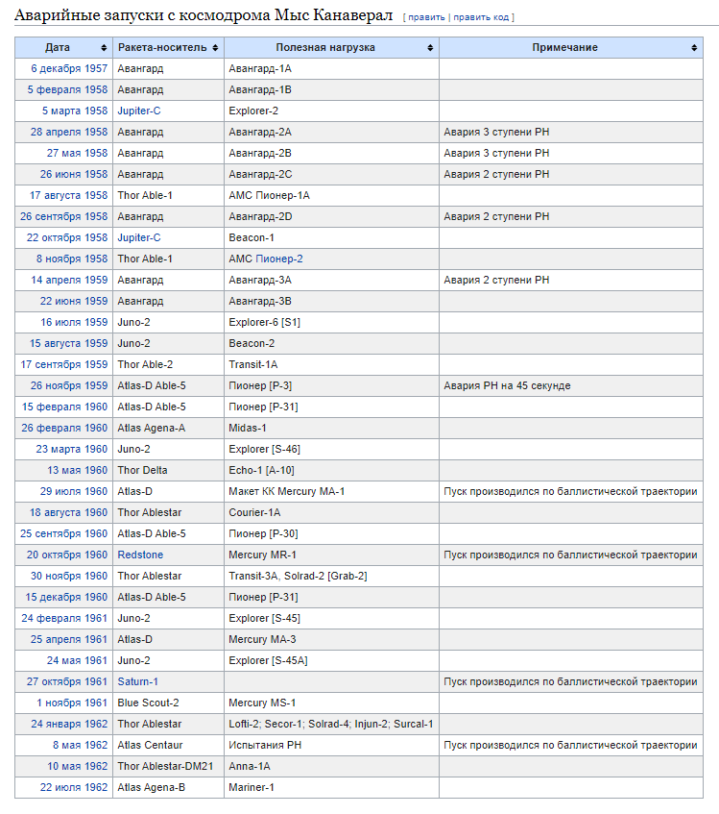Select 'Thor Ablestar-DM21' rocket cell

[169, 767]
